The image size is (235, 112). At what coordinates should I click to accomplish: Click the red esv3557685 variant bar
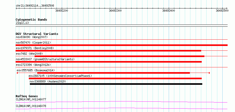pyautogui.click(x=114, y=73)
